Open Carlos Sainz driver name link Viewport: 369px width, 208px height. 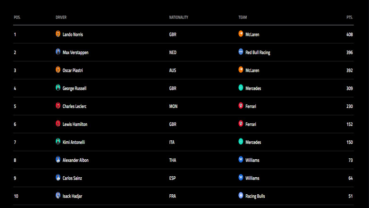(x=72, y=178)
